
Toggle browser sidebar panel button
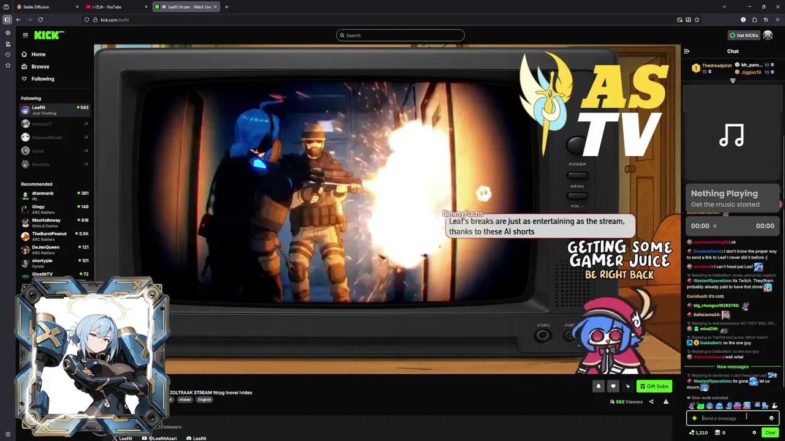[7, 20]
